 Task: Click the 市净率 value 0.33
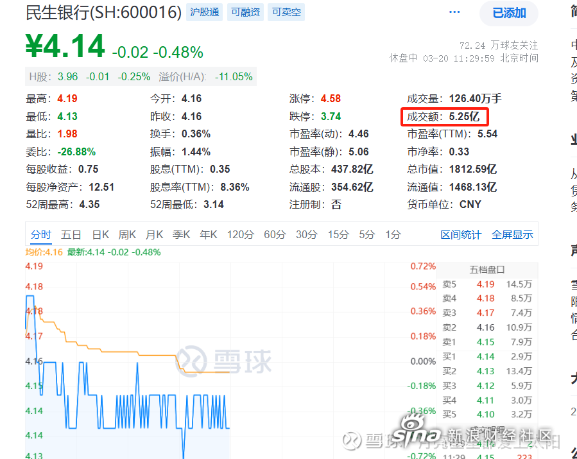tap(459, 152)
